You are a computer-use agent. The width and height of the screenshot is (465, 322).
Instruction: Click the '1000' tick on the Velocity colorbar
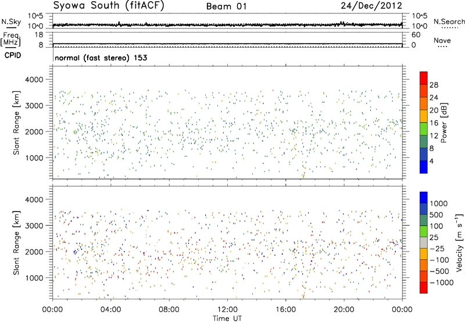tap(438, 203)
